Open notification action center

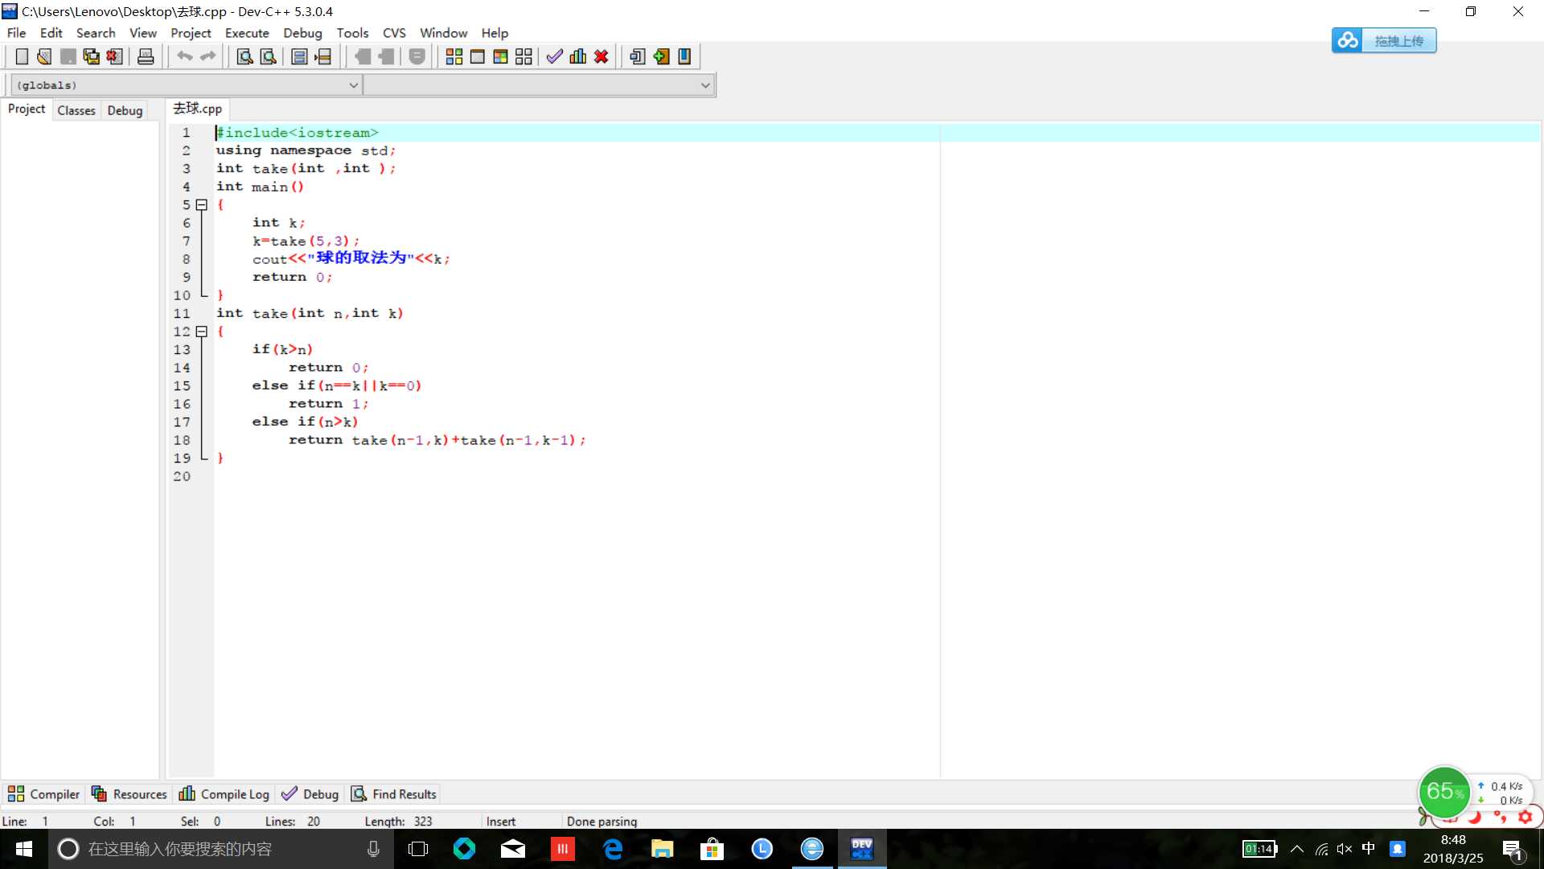tap(1513, 849)
